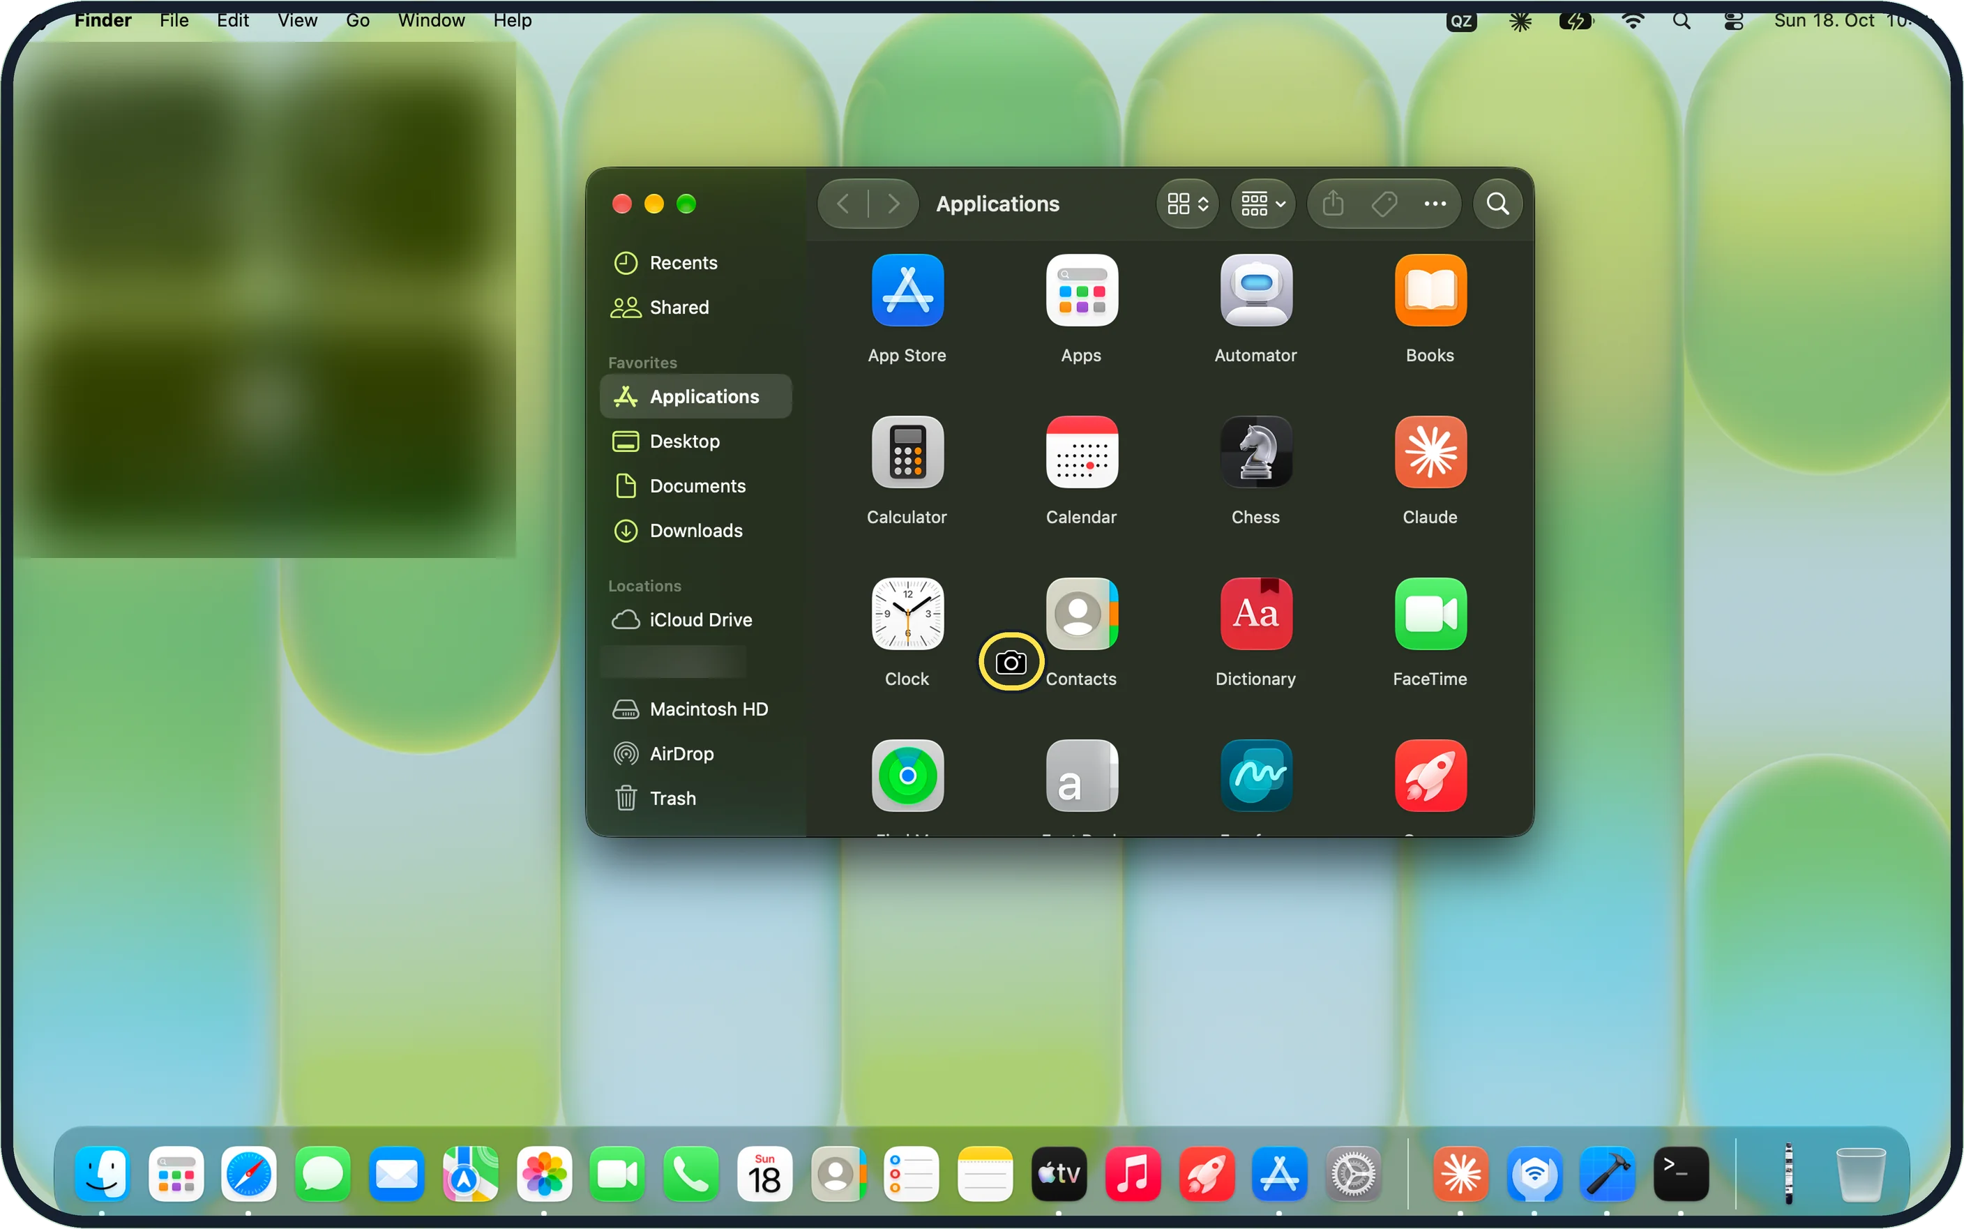Screen dimensions: 1964x1229
Task: Open the Trash in the Dock
Action: click(x=1861, y=1174)
